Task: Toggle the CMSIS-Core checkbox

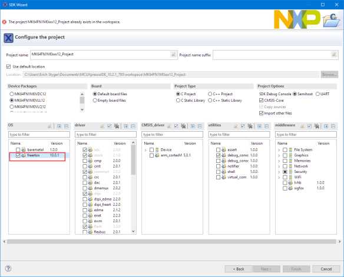Action: click(x=261, y=101)
